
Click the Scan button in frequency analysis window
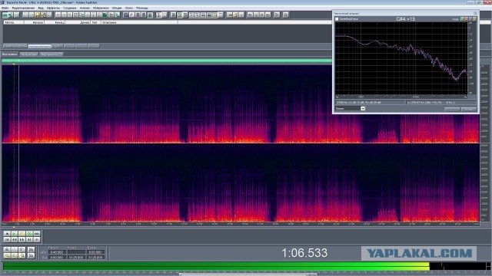[x=452, y=109]
